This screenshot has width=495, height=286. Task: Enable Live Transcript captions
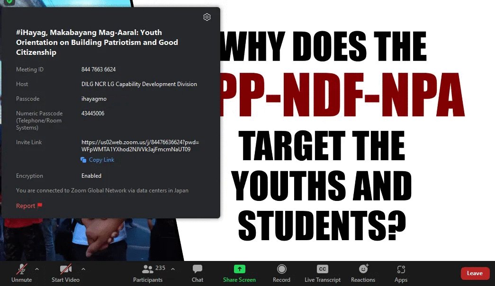tap(323, 273)
